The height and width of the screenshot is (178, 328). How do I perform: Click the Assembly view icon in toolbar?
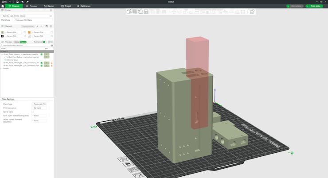tap(252, 12)
